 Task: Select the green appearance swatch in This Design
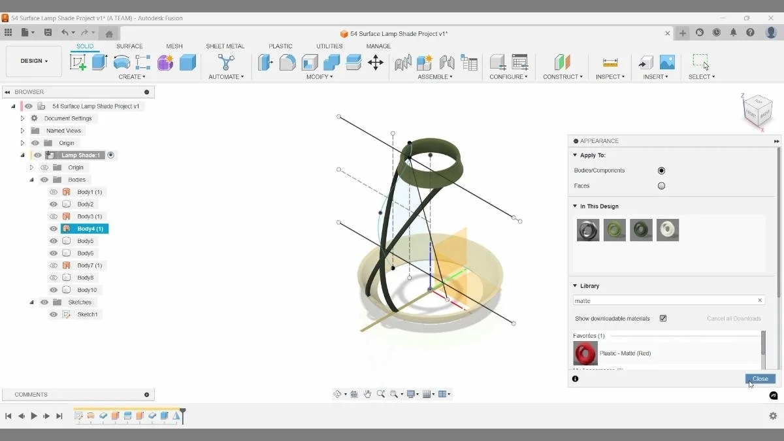pos(614,230)
